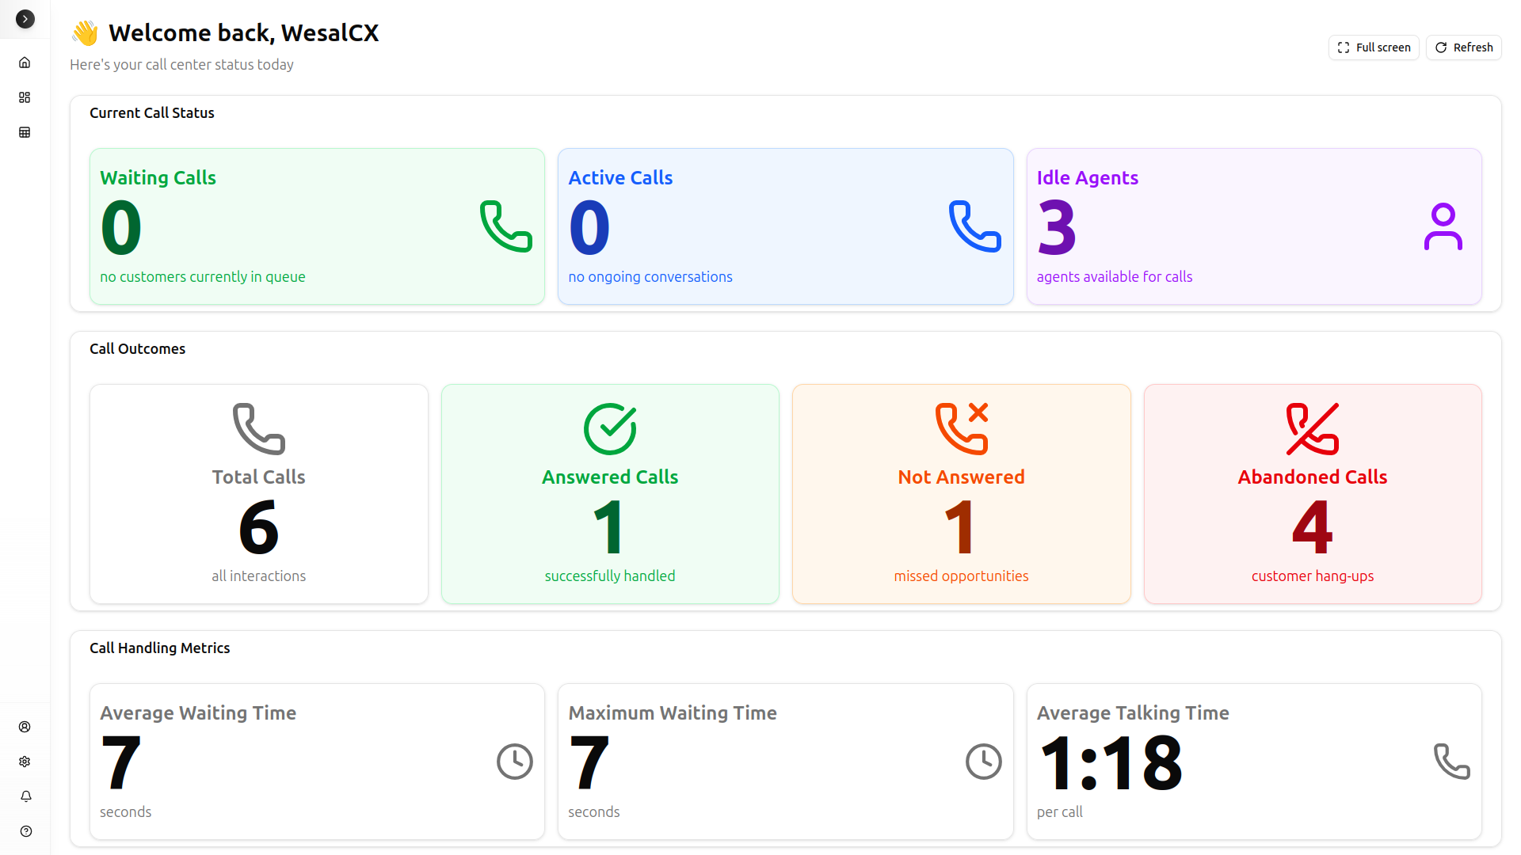The image size is (1521, 855).
Task: Open the help question mark icon
Action: click(x=25, y=831)
